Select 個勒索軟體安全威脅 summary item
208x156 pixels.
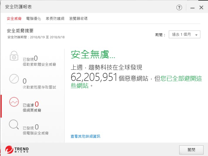coord(39,64)
